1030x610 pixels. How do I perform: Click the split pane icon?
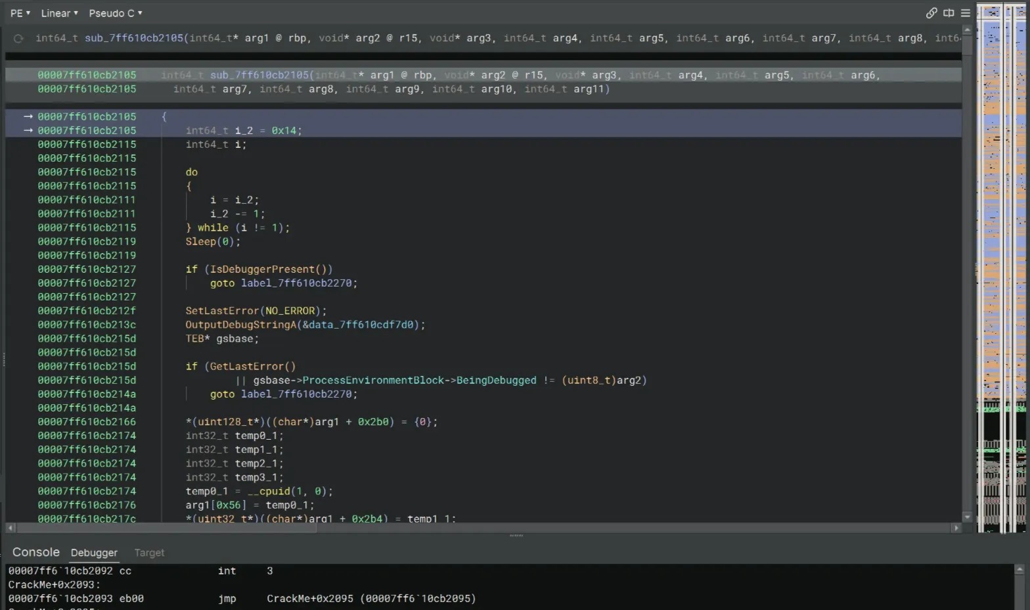click(949, 13)
